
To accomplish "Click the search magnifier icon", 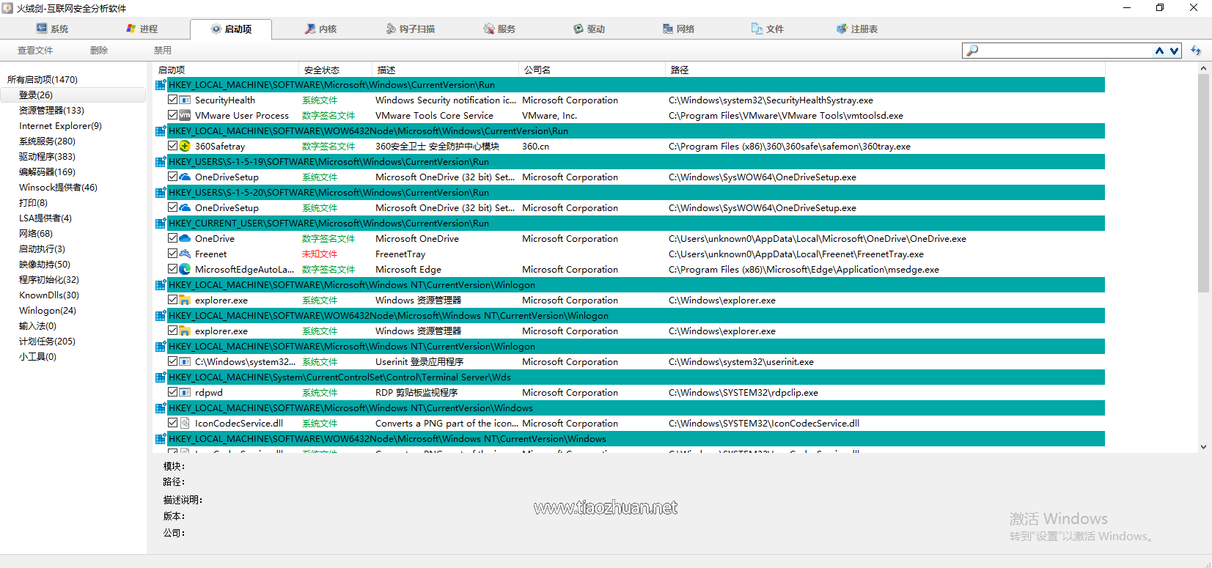I will click(972, 51).
